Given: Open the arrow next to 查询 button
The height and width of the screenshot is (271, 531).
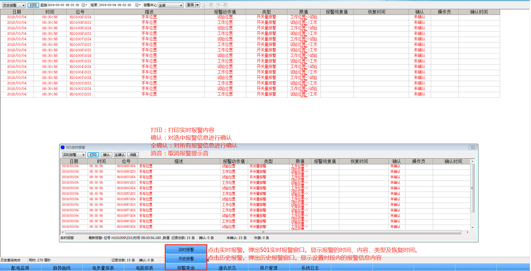Looking at the screenshot, I should [197, 5].
